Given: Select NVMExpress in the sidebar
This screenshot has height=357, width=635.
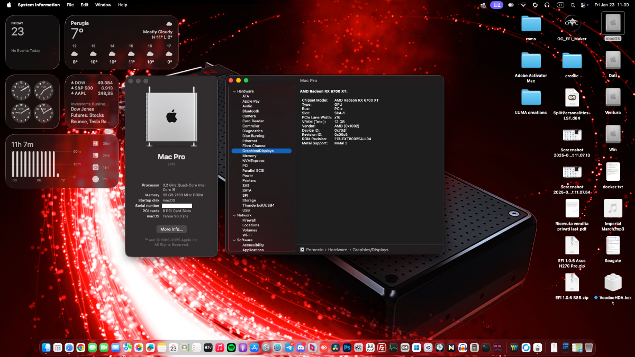Looking at the screenshot, I should point(253,161).
